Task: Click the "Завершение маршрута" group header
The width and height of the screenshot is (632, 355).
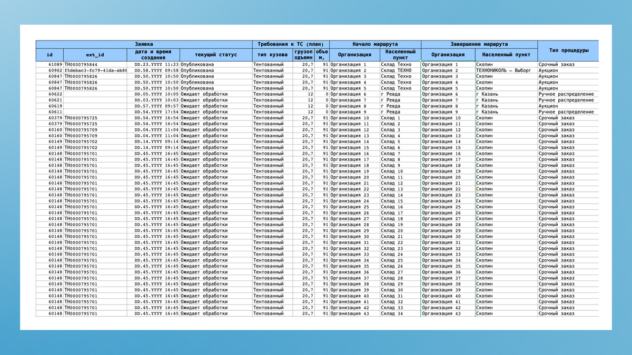Action: point(479,44)
